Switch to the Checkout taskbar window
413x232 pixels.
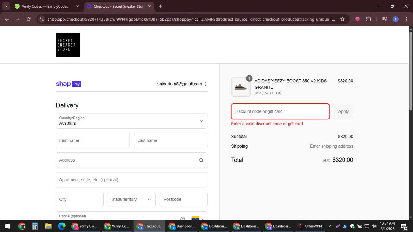click(x=150, y=226)
